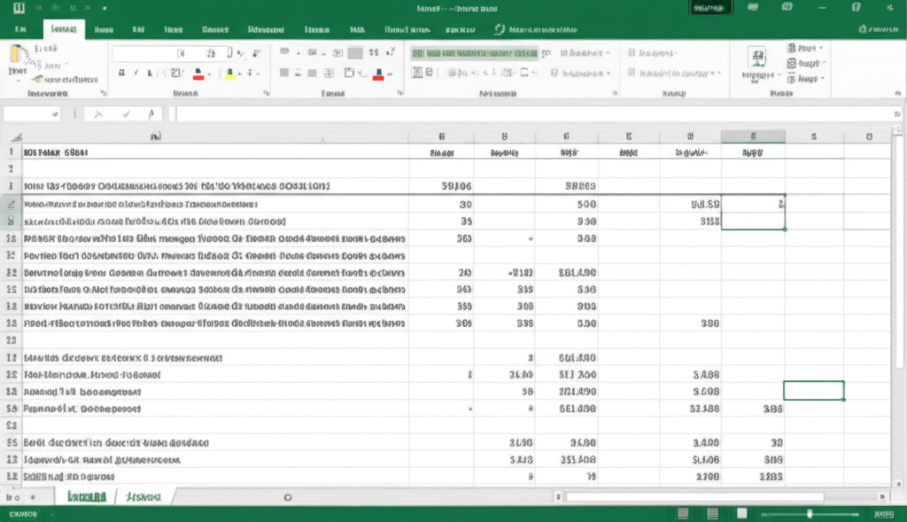This screenshot has height=522, width=907.
Task: Switch to the second worksheet tab
Action: 142,498
